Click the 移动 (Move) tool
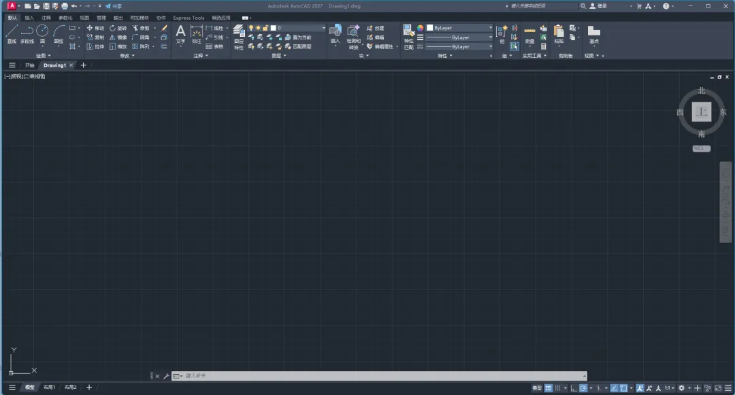 click(x=95, y=28)
